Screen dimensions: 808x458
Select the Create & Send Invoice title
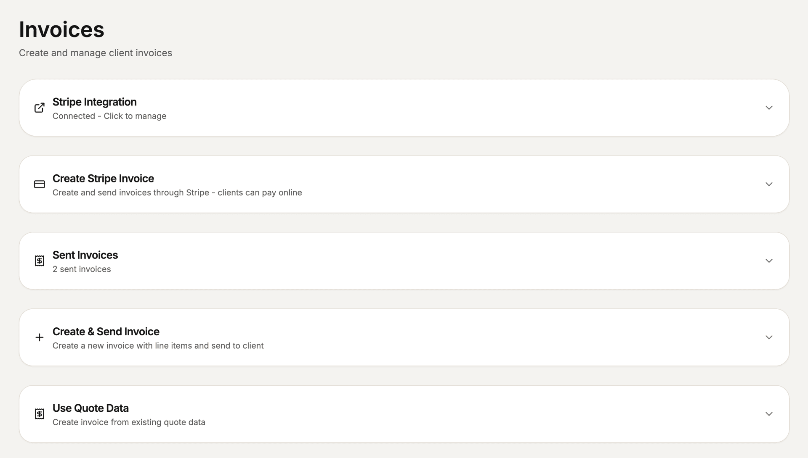[106, 332]
